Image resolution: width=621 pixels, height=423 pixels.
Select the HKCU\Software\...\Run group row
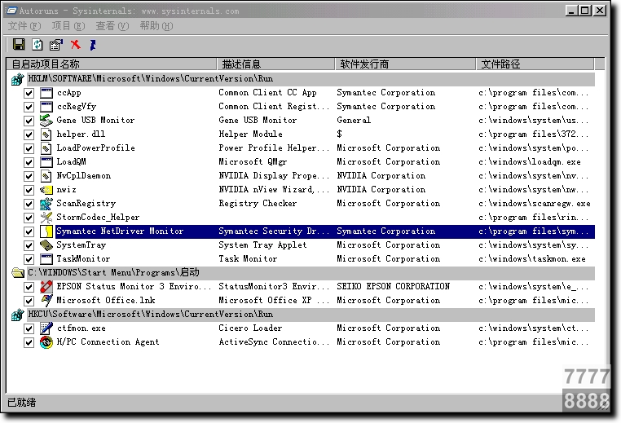[x=310, y=315]
